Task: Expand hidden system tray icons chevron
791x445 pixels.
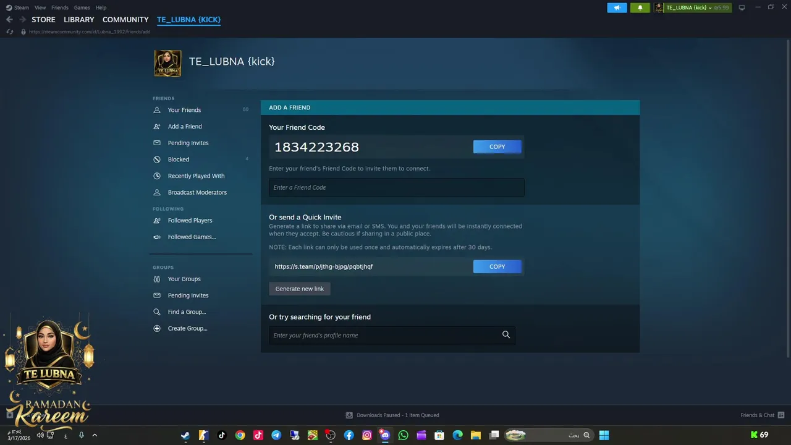Action: [x=95, y=435]
